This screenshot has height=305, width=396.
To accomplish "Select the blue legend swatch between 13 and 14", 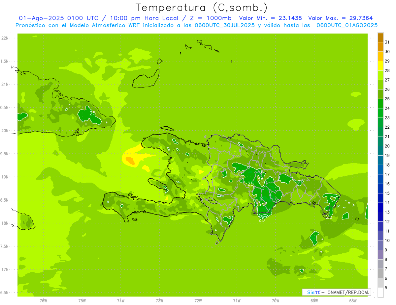I will tap(380, 207).
